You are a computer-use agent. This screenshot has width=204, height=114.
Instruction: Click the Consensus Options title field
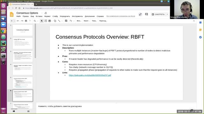tap(27, 13)
